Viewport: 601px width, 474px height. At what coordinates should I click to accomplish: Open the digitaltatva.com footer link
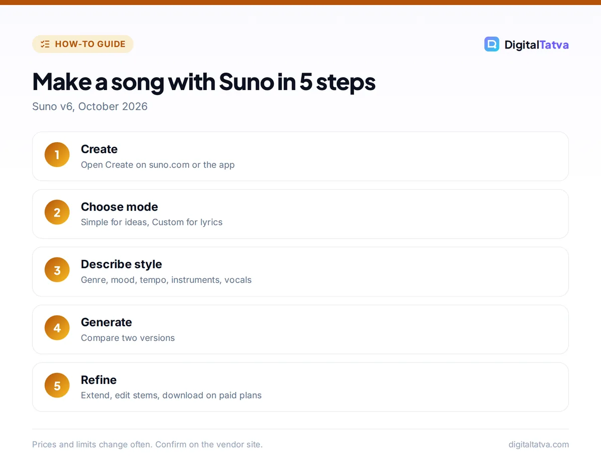coord(538,444)
